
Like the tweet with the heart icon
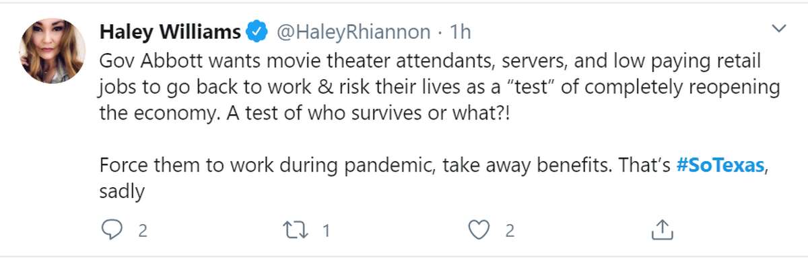pos(479,231)
